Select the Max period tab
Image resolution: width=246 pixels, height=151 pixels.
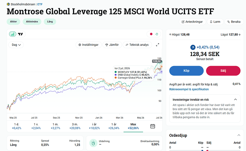(133, 126)
